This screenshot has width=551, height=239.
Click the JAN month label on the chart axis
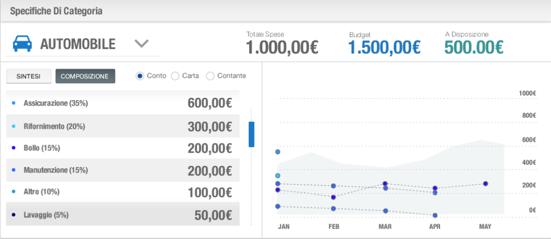click(x=284, y=226)
